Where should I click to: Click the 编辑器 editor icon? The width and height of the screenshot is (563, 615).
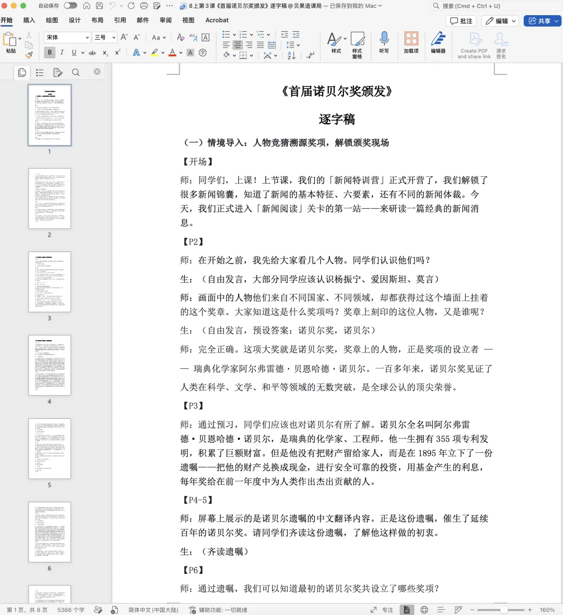pyautogui.click(x=438, y=42)
